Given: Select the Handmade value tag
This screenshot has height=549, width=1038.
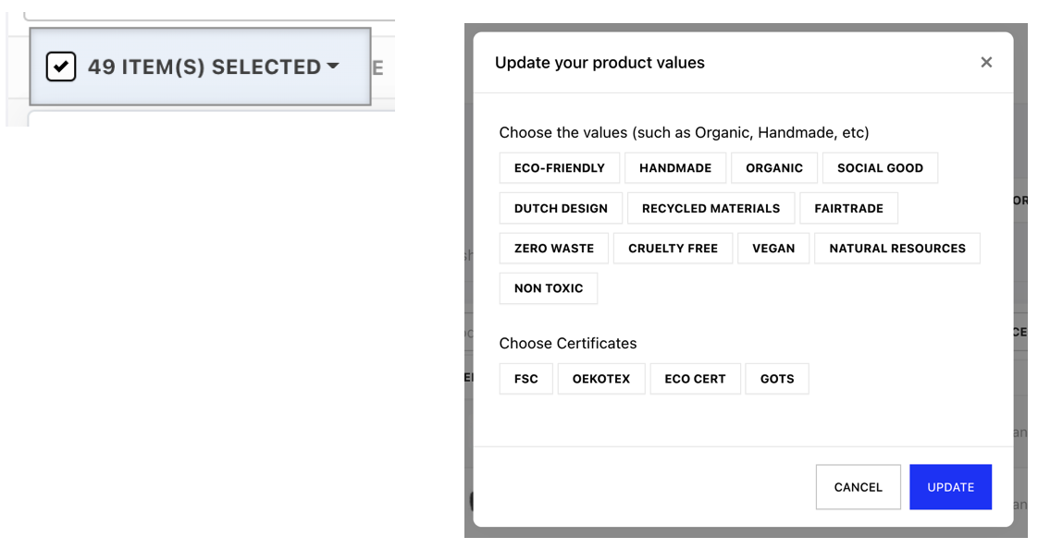Looking at the screenshot, I should click(x=675, y=168).
